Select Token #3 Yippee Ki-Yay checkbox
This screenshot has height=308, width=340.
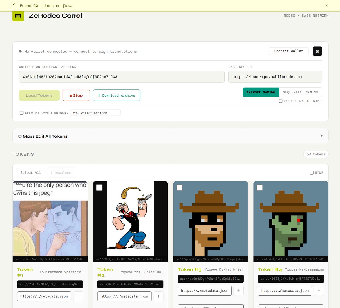pyautogui.click(x=180, y=187)
